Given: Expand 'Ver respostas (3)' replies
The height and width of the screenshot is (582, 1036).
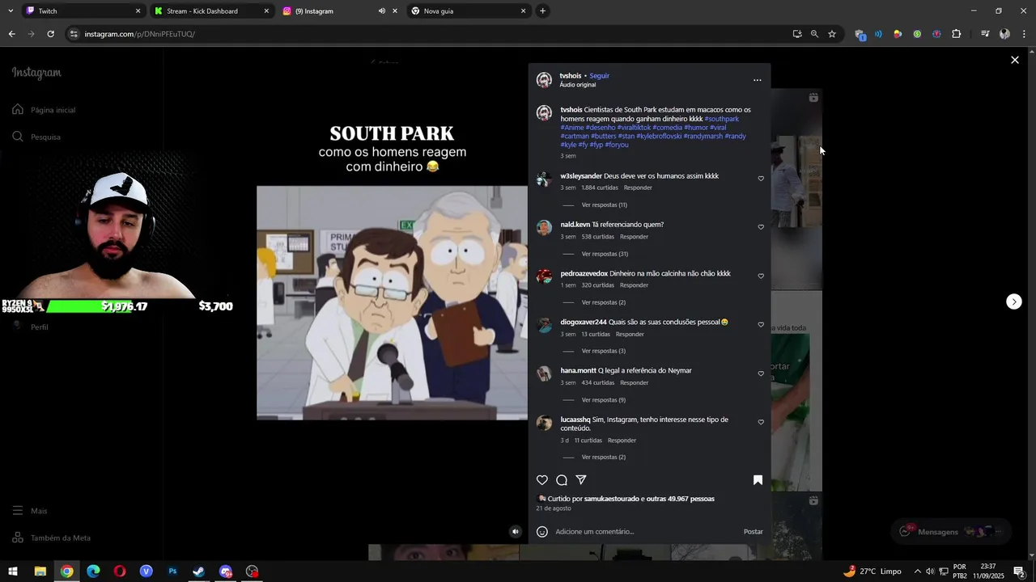Looking at the screenshot, I should click(603, 351).
